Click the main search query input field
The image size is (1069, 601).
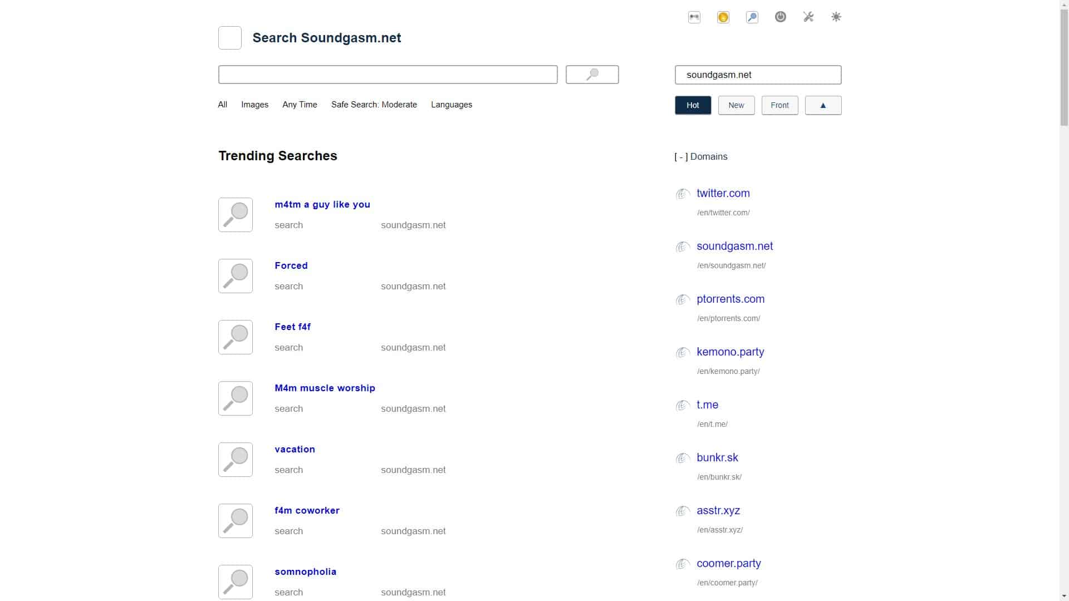pyautogui.click(x=388, y=75)
